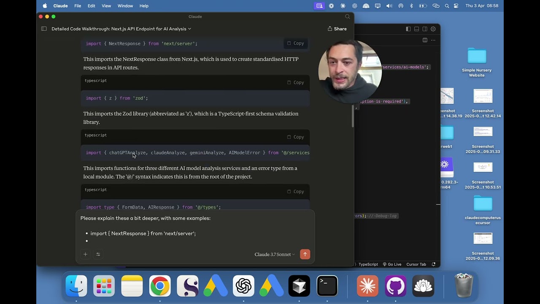Click the search icon in Claude window
This screenshot has height=304, width=540.
click(348, 16)
